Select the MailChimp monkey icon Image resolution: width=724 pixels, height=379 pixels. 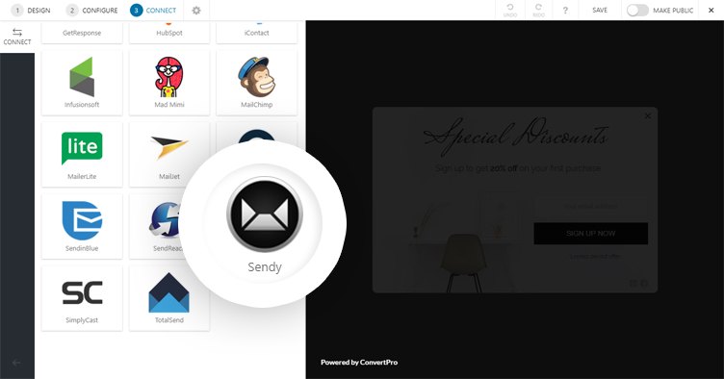coord(257,77)
